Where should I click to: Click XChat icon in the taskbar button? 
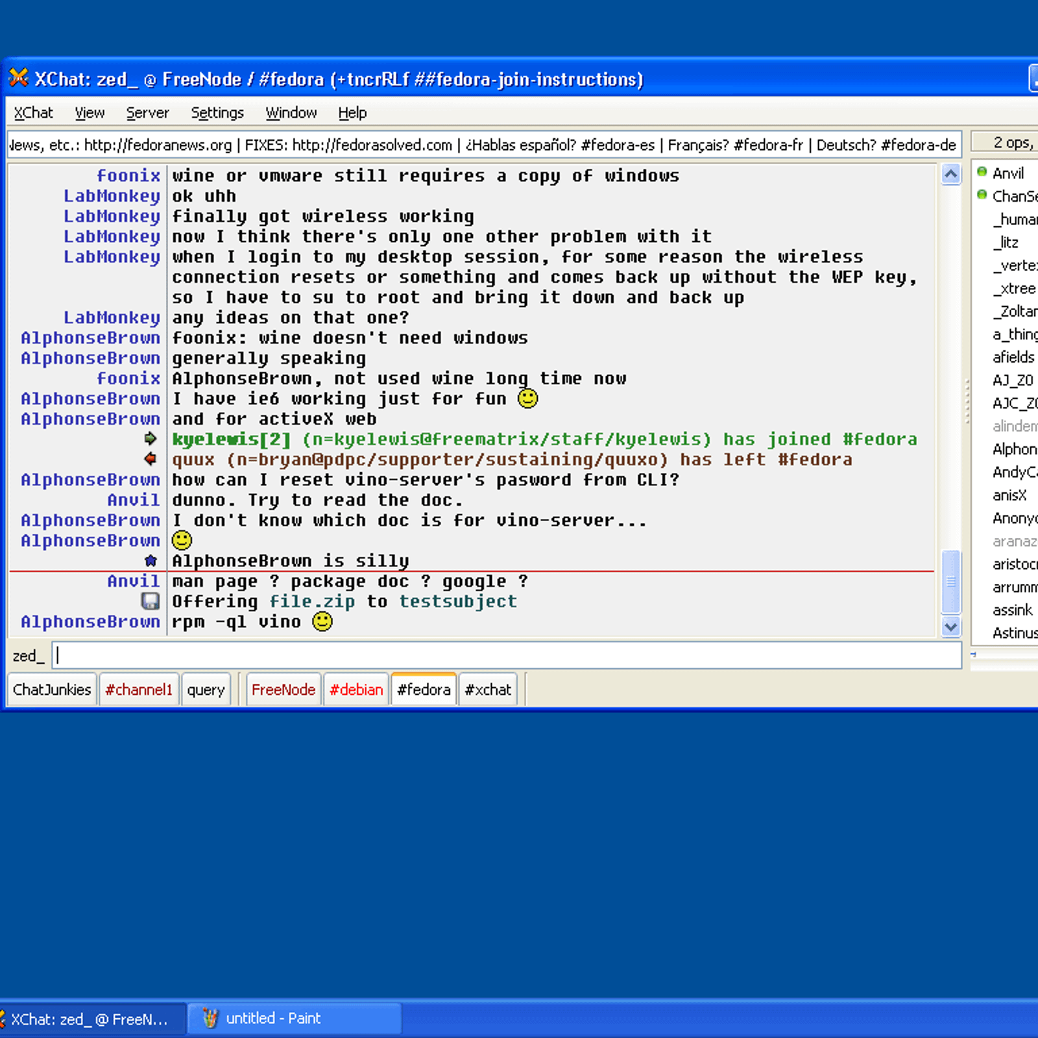click(x=3, y=1019)
